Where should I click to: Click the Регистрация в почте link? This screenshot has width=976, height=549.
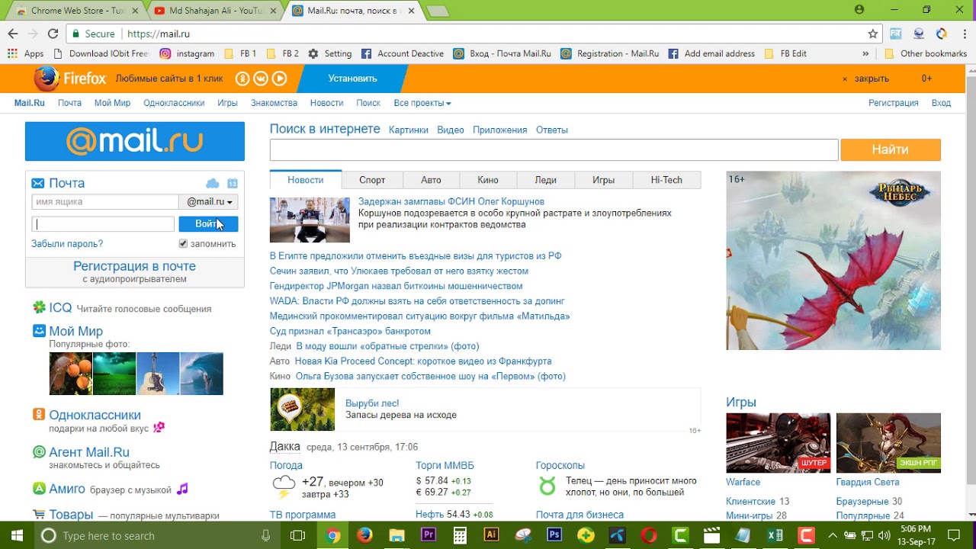[x=134, y=266]
